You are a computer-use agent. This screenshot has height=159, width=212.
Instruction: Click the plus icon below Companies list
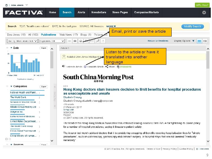(x=6, y=139)
